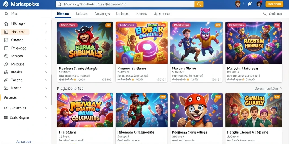Image resolution: width=289 pixels, height=144 pixels.
Task: Switch to the Mchaes tab
Action: [82, 14]
